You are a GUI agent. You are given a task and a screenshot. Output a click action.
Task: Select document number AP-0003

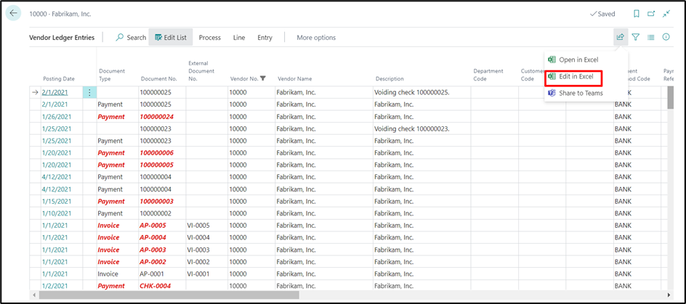pos(153,250)
